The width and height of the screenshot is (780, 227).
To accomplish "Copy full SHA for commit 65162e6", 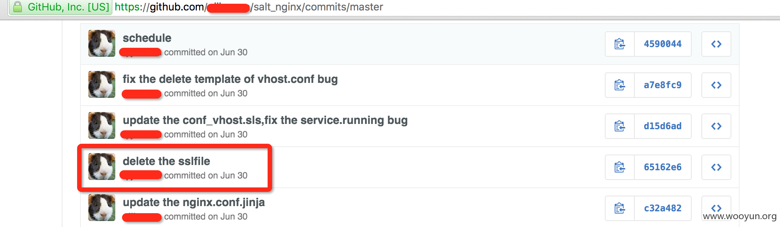I will tap(620, 167).
